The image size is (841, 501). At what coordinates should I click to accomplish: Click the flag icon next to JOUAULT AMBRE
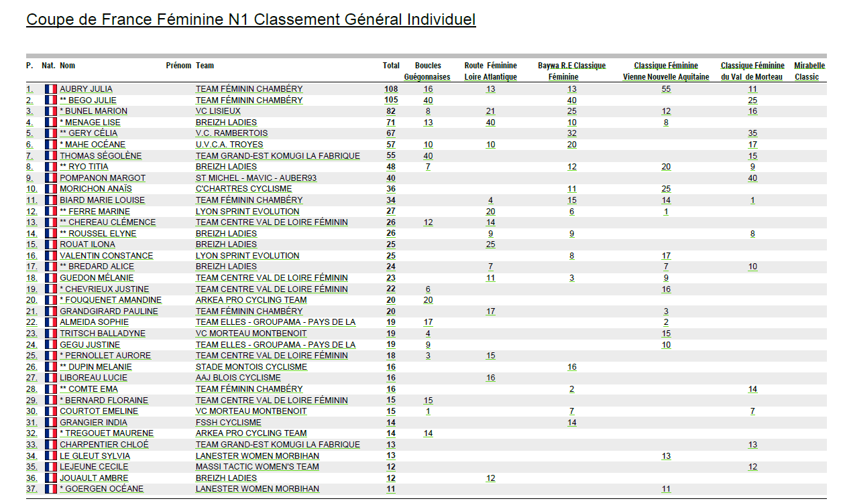(51, 478)
